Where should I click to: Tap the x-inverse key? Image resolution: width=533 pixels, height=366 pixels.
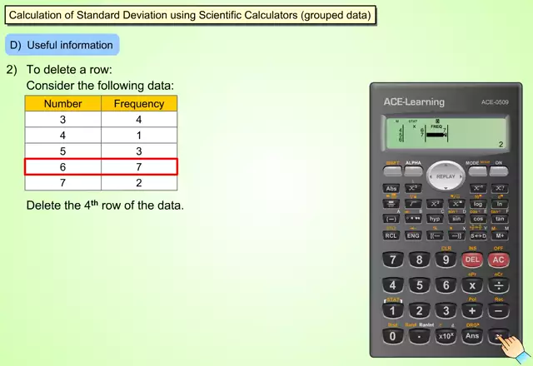[x=477, y=189]
